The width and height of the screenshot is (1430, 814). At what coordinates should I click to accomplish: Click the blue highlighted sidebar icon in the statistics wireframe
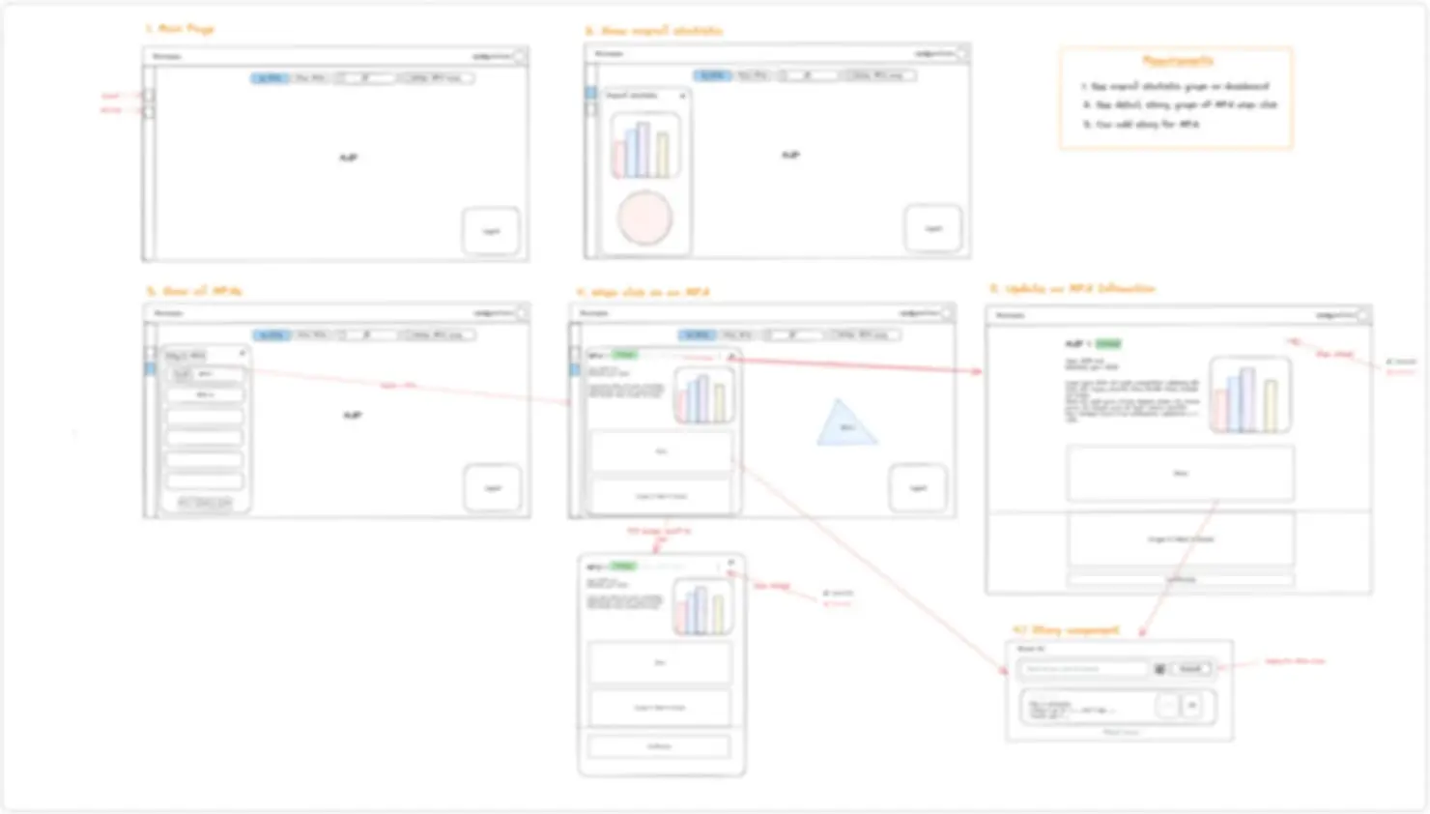[590, 93]
